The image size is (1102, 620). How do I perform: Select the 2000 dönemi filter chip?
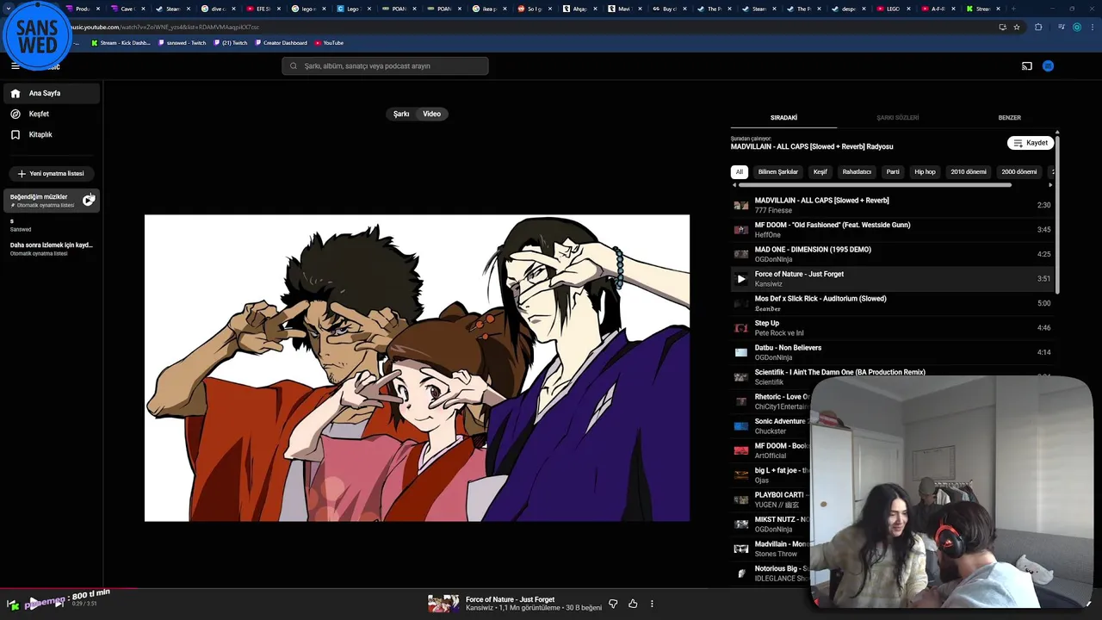(1019, 171)
